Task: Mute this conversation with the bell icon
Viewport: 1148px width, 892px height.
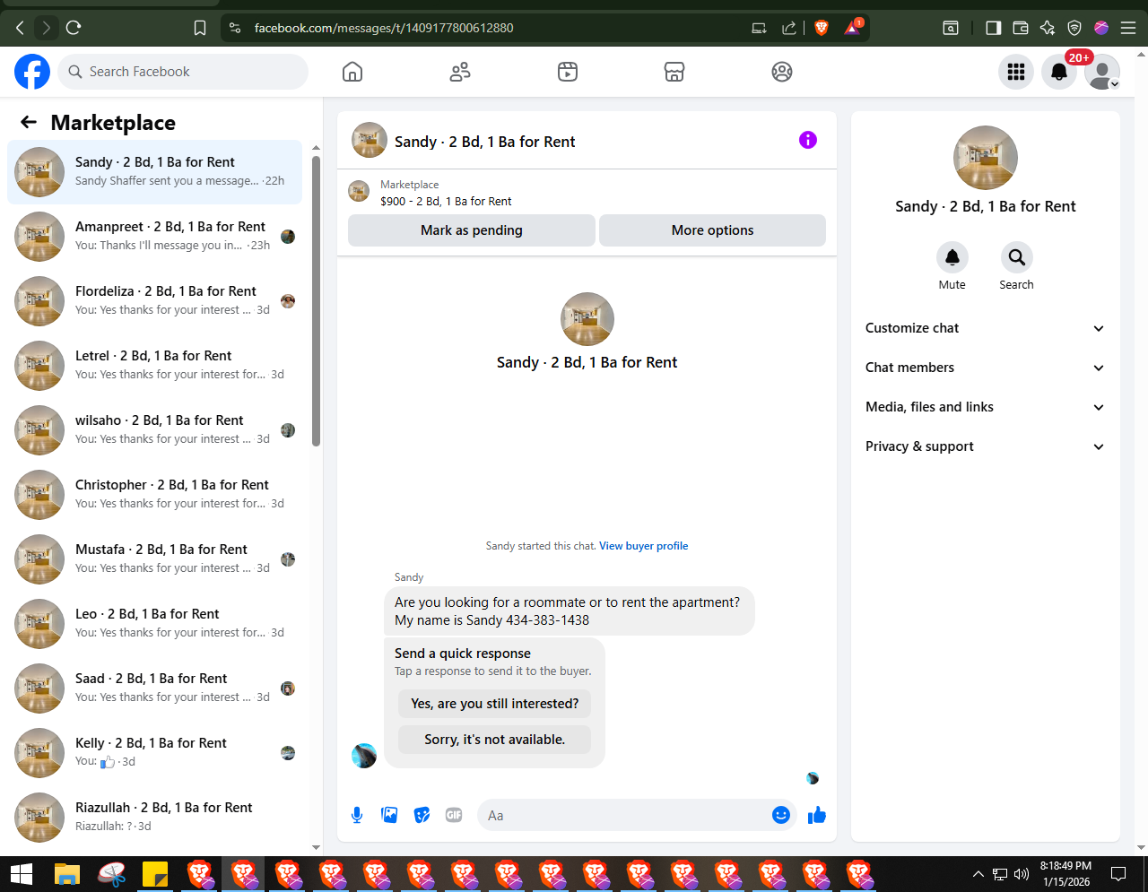Action: [x=952, y=257]
